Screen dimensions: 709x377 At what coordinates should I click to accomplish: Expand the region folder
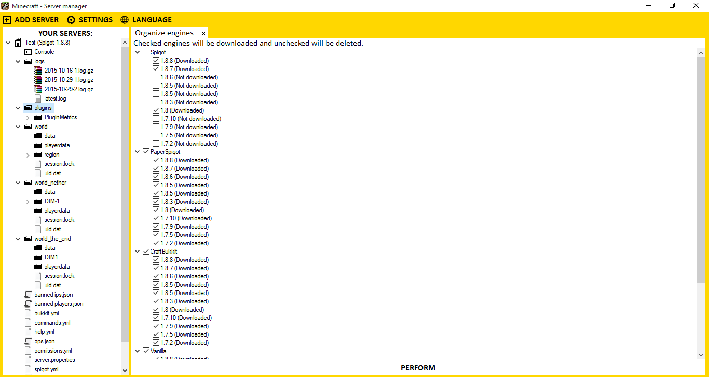pos(28,155)
